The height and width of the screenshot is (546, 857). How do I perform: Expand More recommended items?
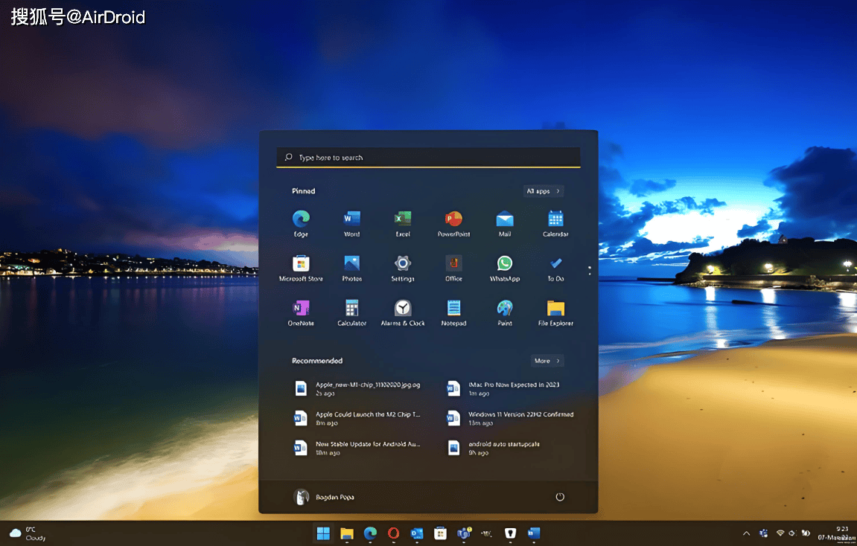click(x=547, y=361)
